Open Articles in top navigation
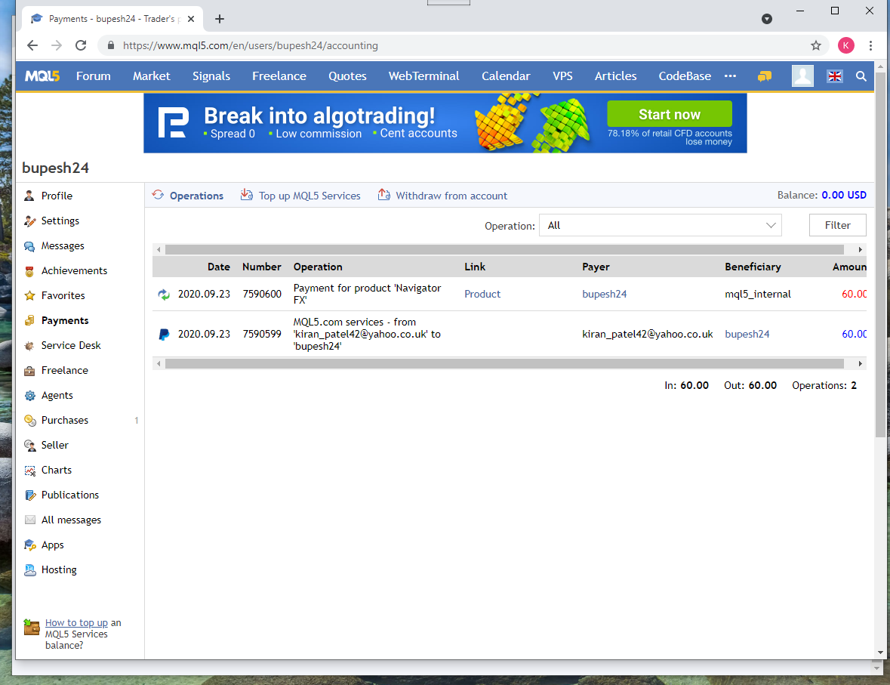 point(615,76)
